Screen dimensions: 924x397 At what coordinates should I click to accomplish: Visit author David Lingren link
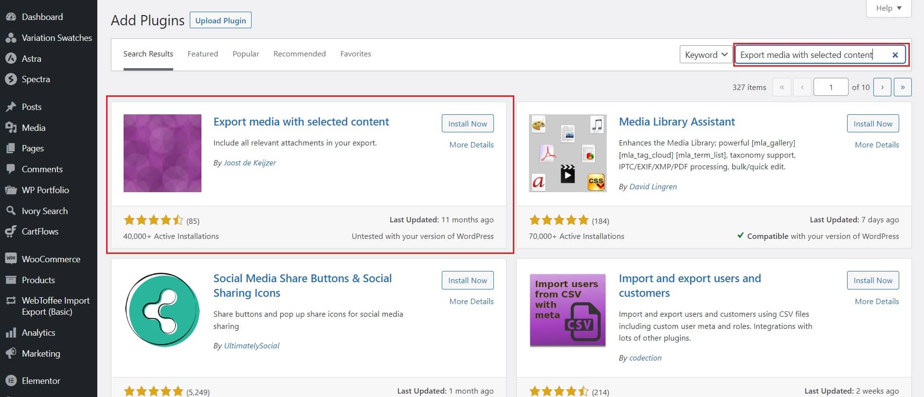[x=653, y=186]
